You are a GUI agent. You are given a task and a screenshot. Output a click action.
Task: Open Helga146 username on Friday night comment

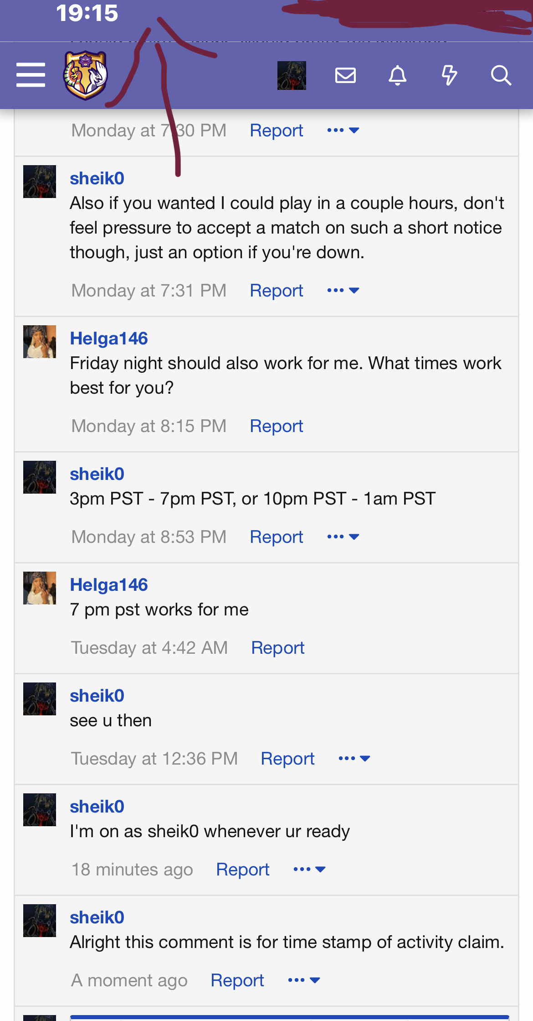click(109, 339)
